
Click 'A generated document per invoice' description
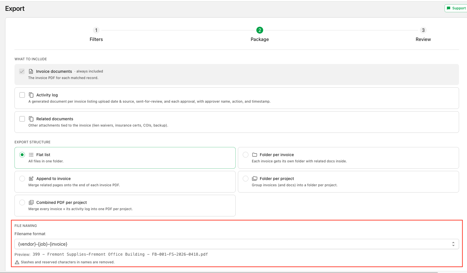[149, 102]
